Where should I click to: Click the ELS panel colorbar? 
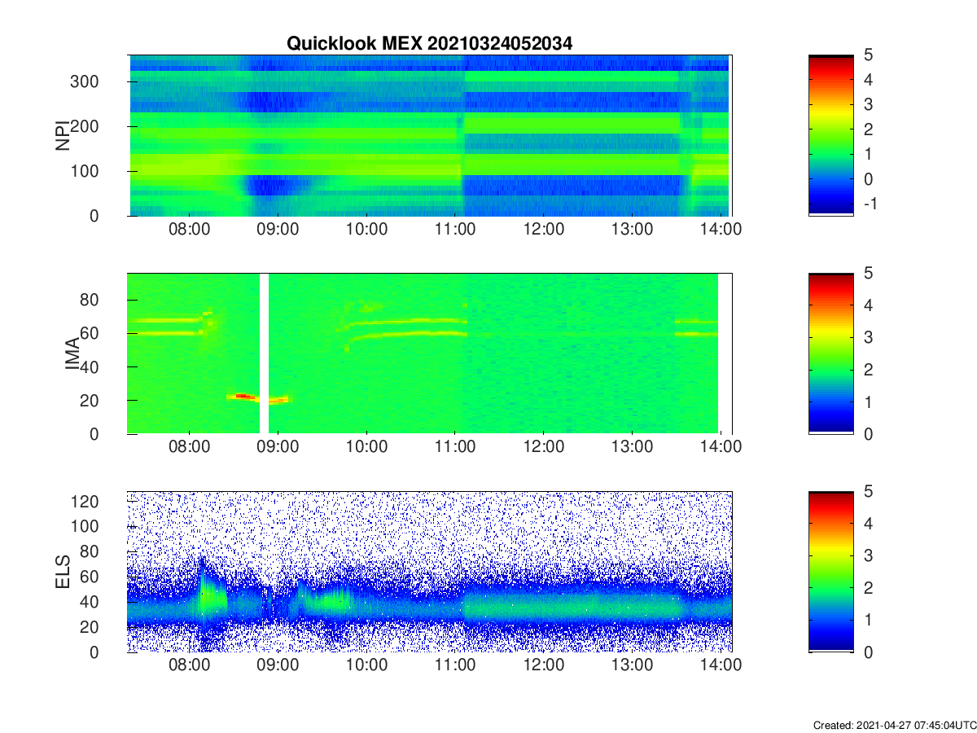831,572
